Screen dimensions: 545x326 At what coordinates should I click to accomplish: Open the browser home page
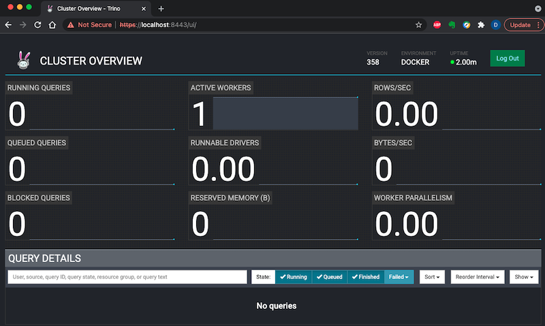click(x=52, y=25)
